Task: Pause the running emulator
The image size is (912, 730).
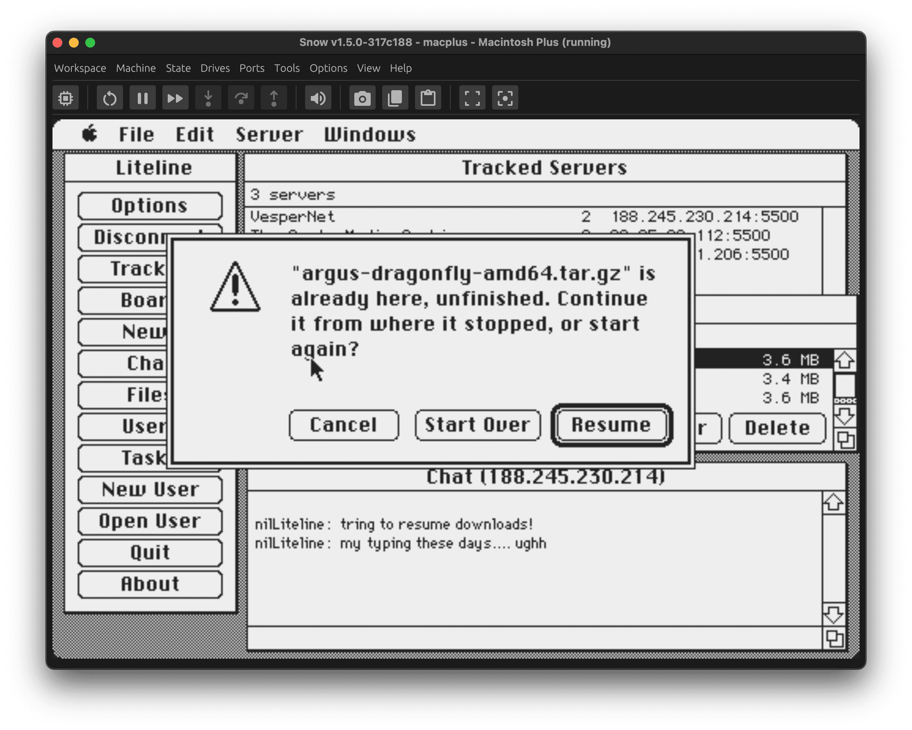Action: pos(143,98)
